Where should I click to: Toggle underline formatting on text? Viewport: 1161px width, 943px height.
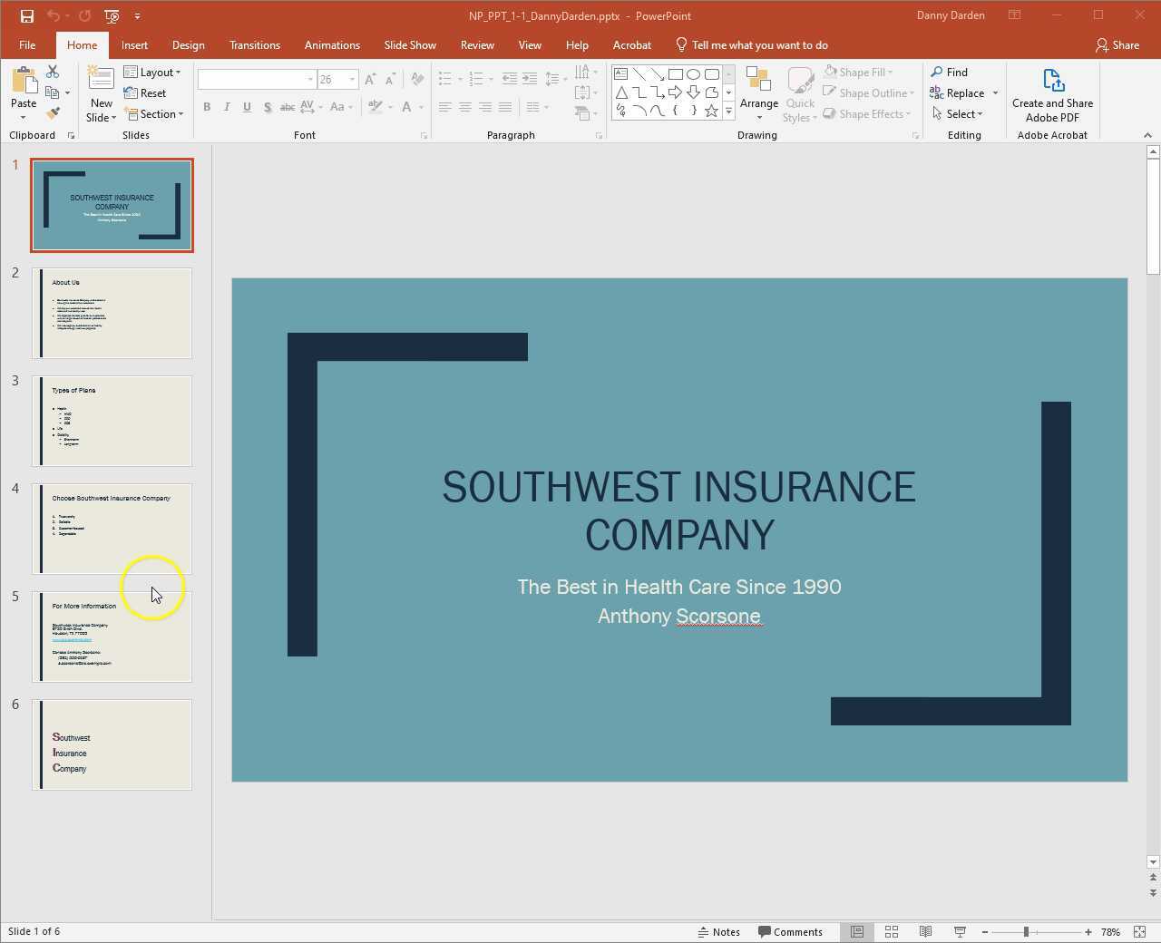click(247, 107)
